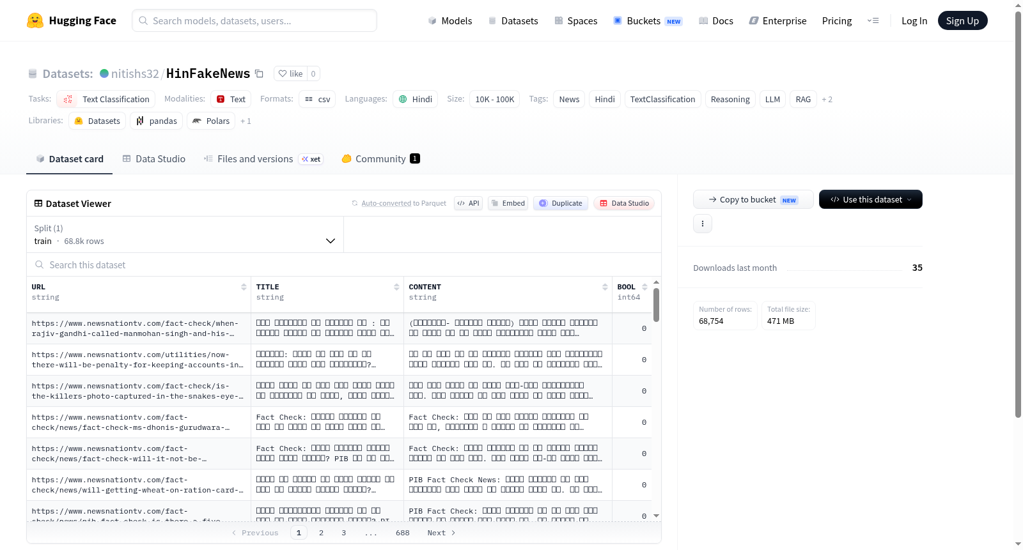Screen dimensions: 1023x550
Task: Open Enterprise page
Action: (778, 20)
